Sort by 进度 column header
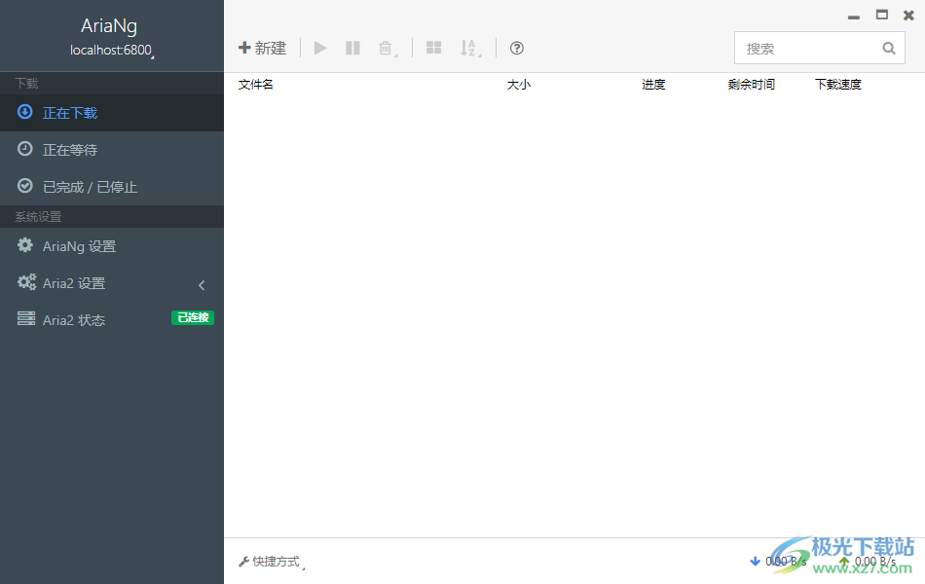 (x=653, y=85)
